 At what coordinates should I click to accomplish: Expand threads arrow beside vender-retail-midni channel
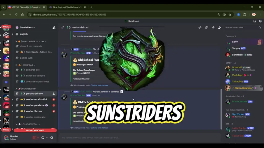point(13,100)
